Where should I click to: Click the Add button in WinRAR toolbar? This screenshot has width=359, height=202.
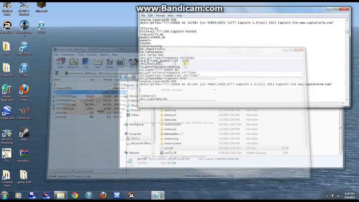pos(60,63)
